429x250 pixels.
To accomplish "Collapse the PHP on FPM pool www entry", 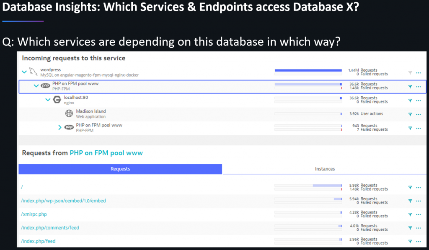I will tap(36, 85).
